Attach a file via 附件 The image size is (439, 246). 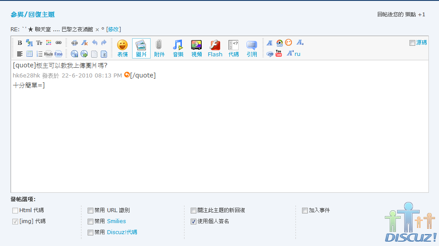coord(159,48)
